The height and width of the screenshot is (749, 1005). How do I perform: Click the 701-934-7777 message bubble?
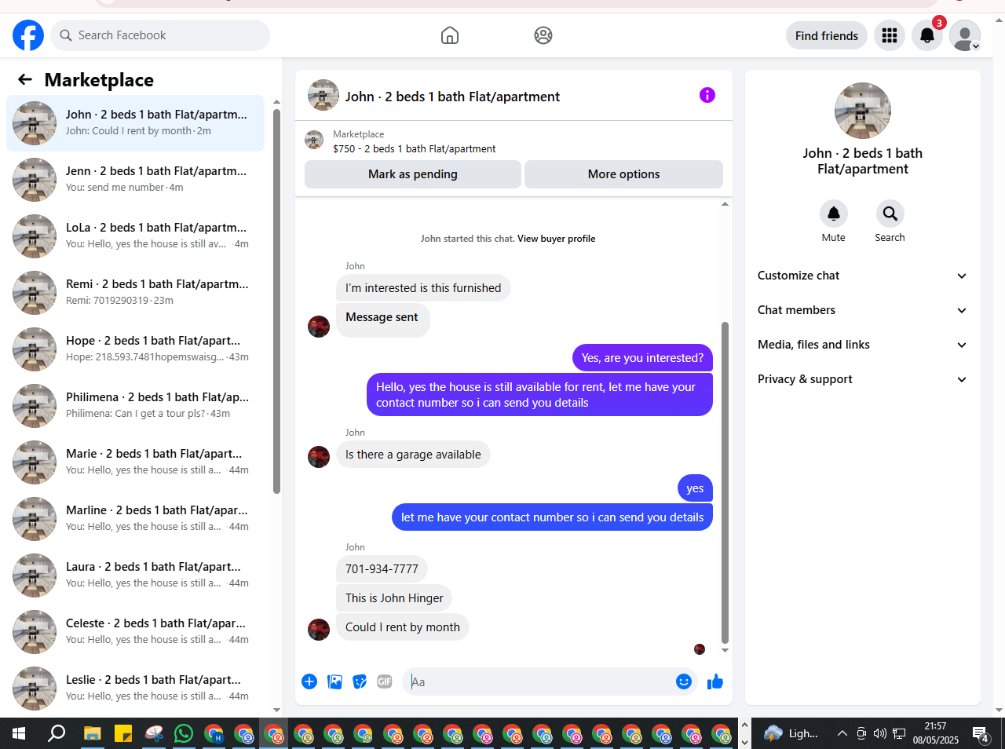[382, 569]
